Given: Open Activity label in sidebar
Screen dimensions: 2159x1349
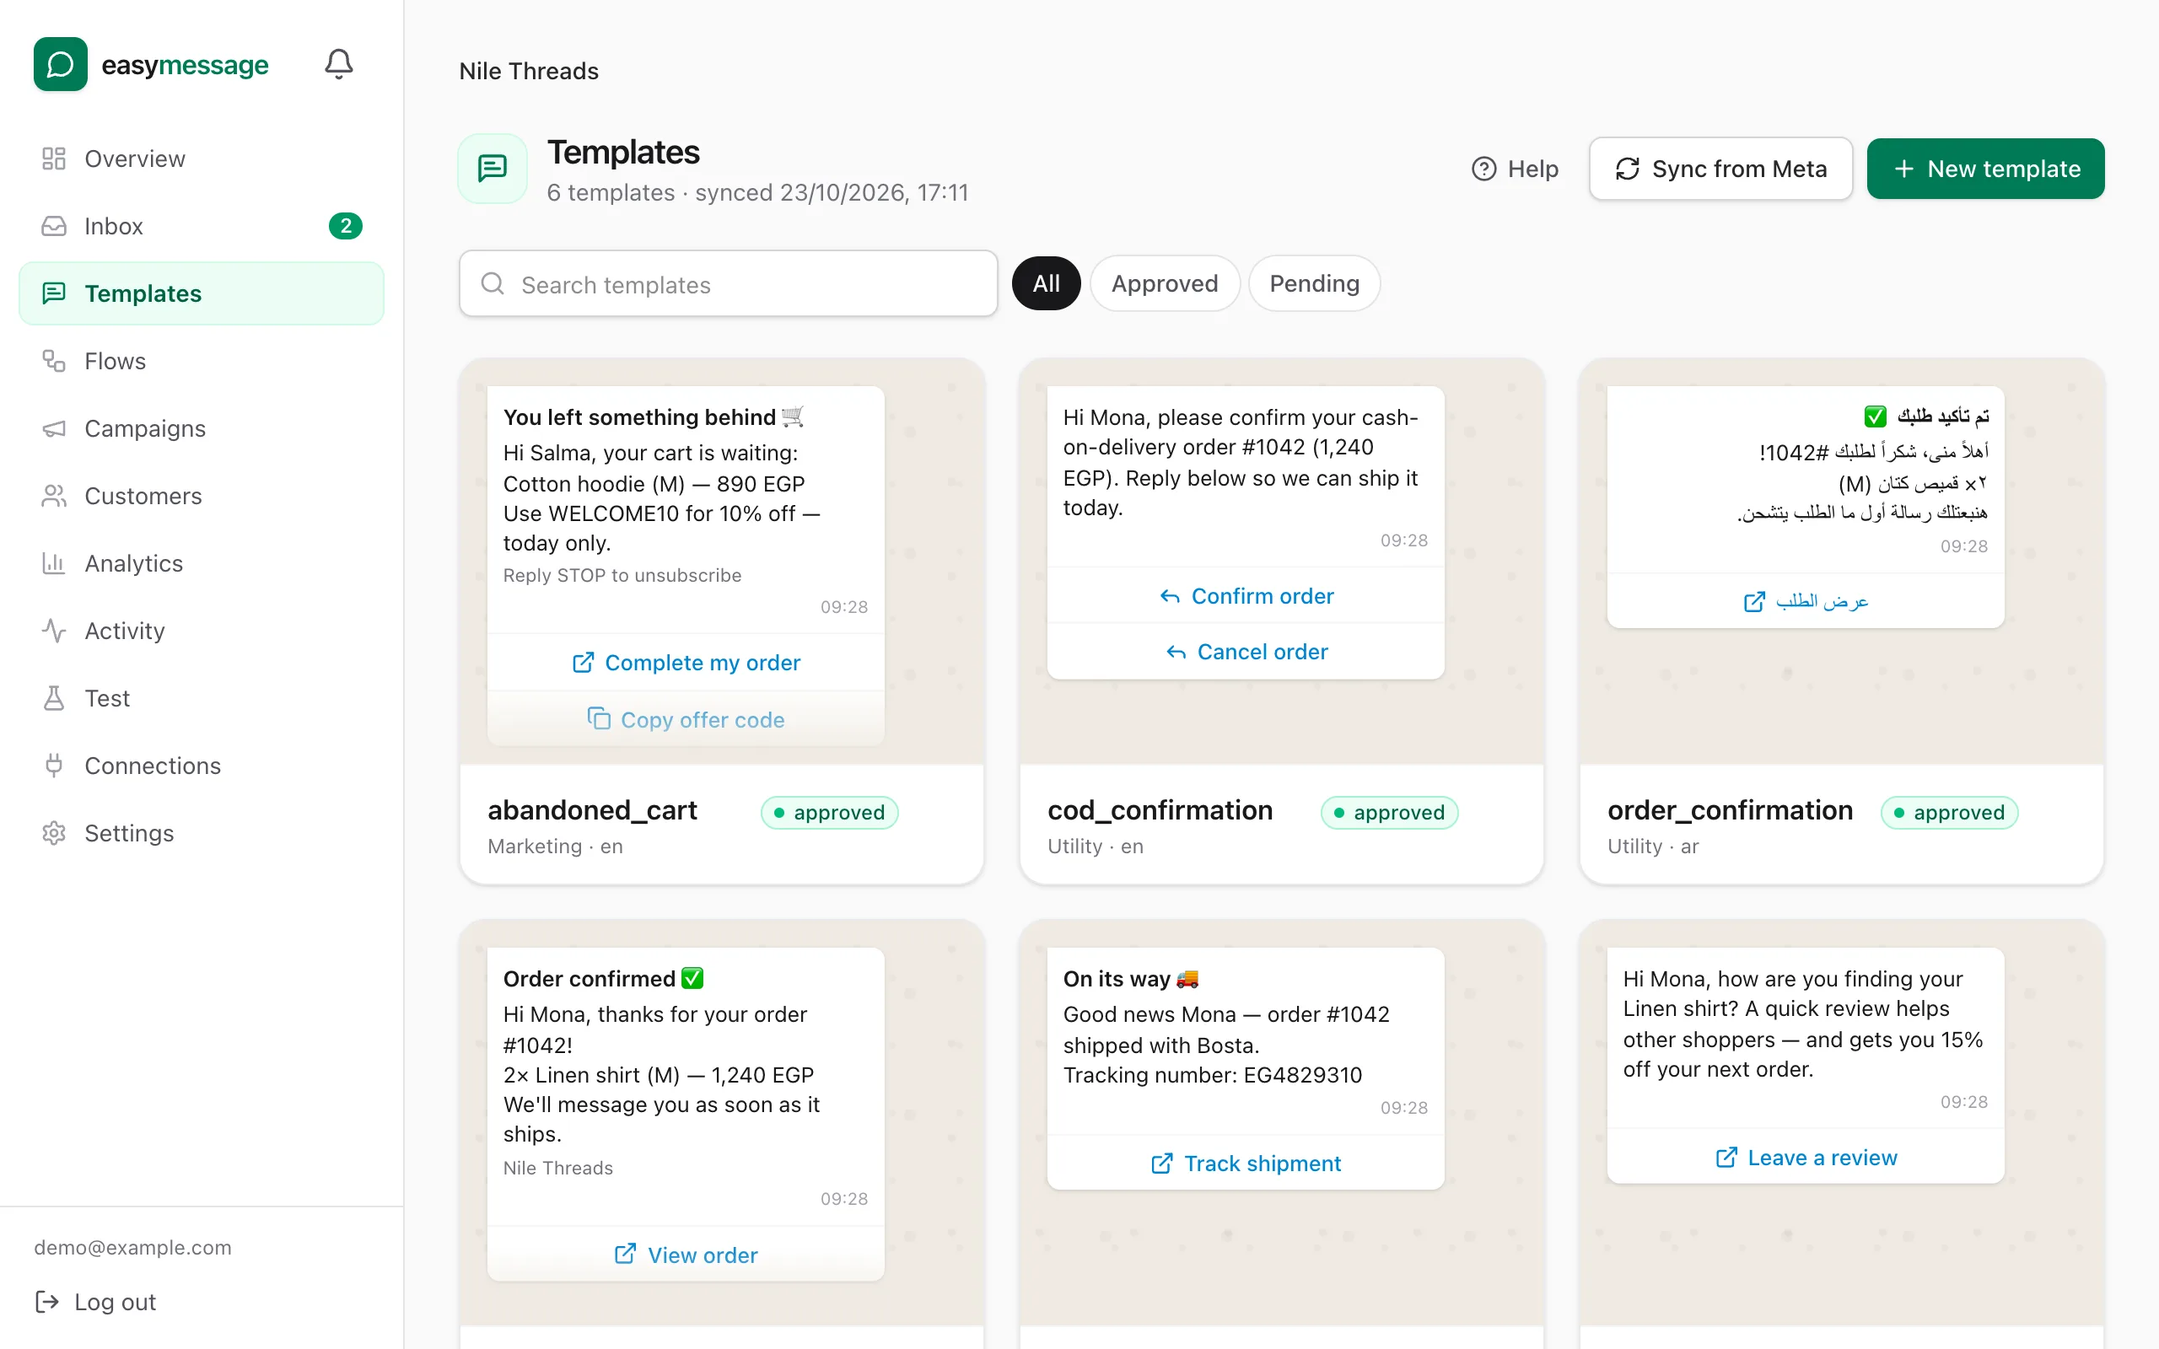Looking at the screenshot, I should point(125,631).
